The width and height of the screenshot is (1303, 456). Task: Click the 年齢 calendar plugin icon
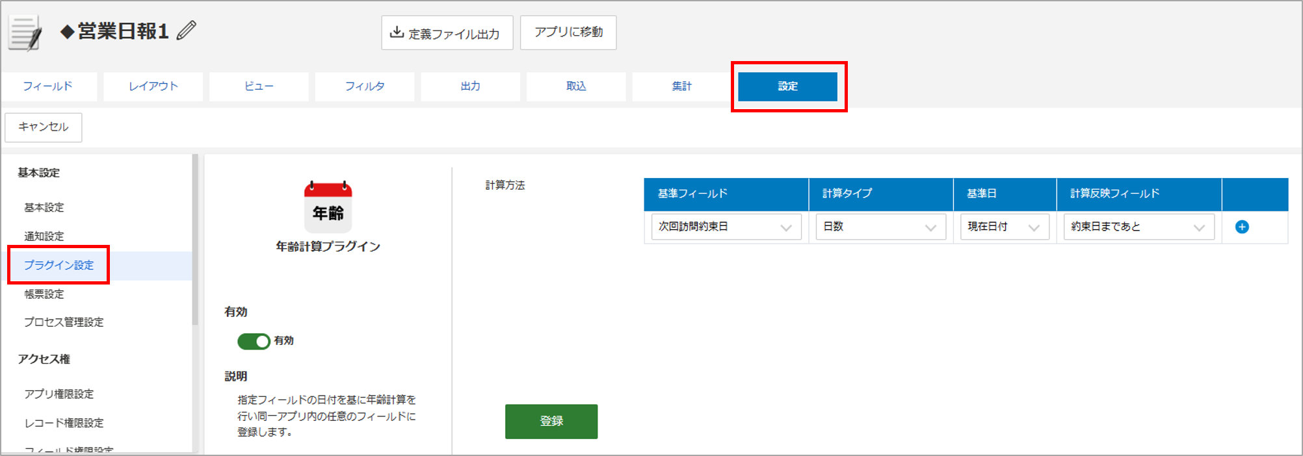click(x=328, y=207)
